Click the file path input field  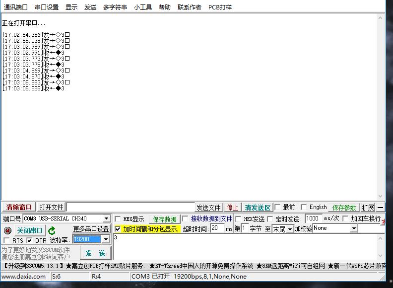tap(131, 207)
